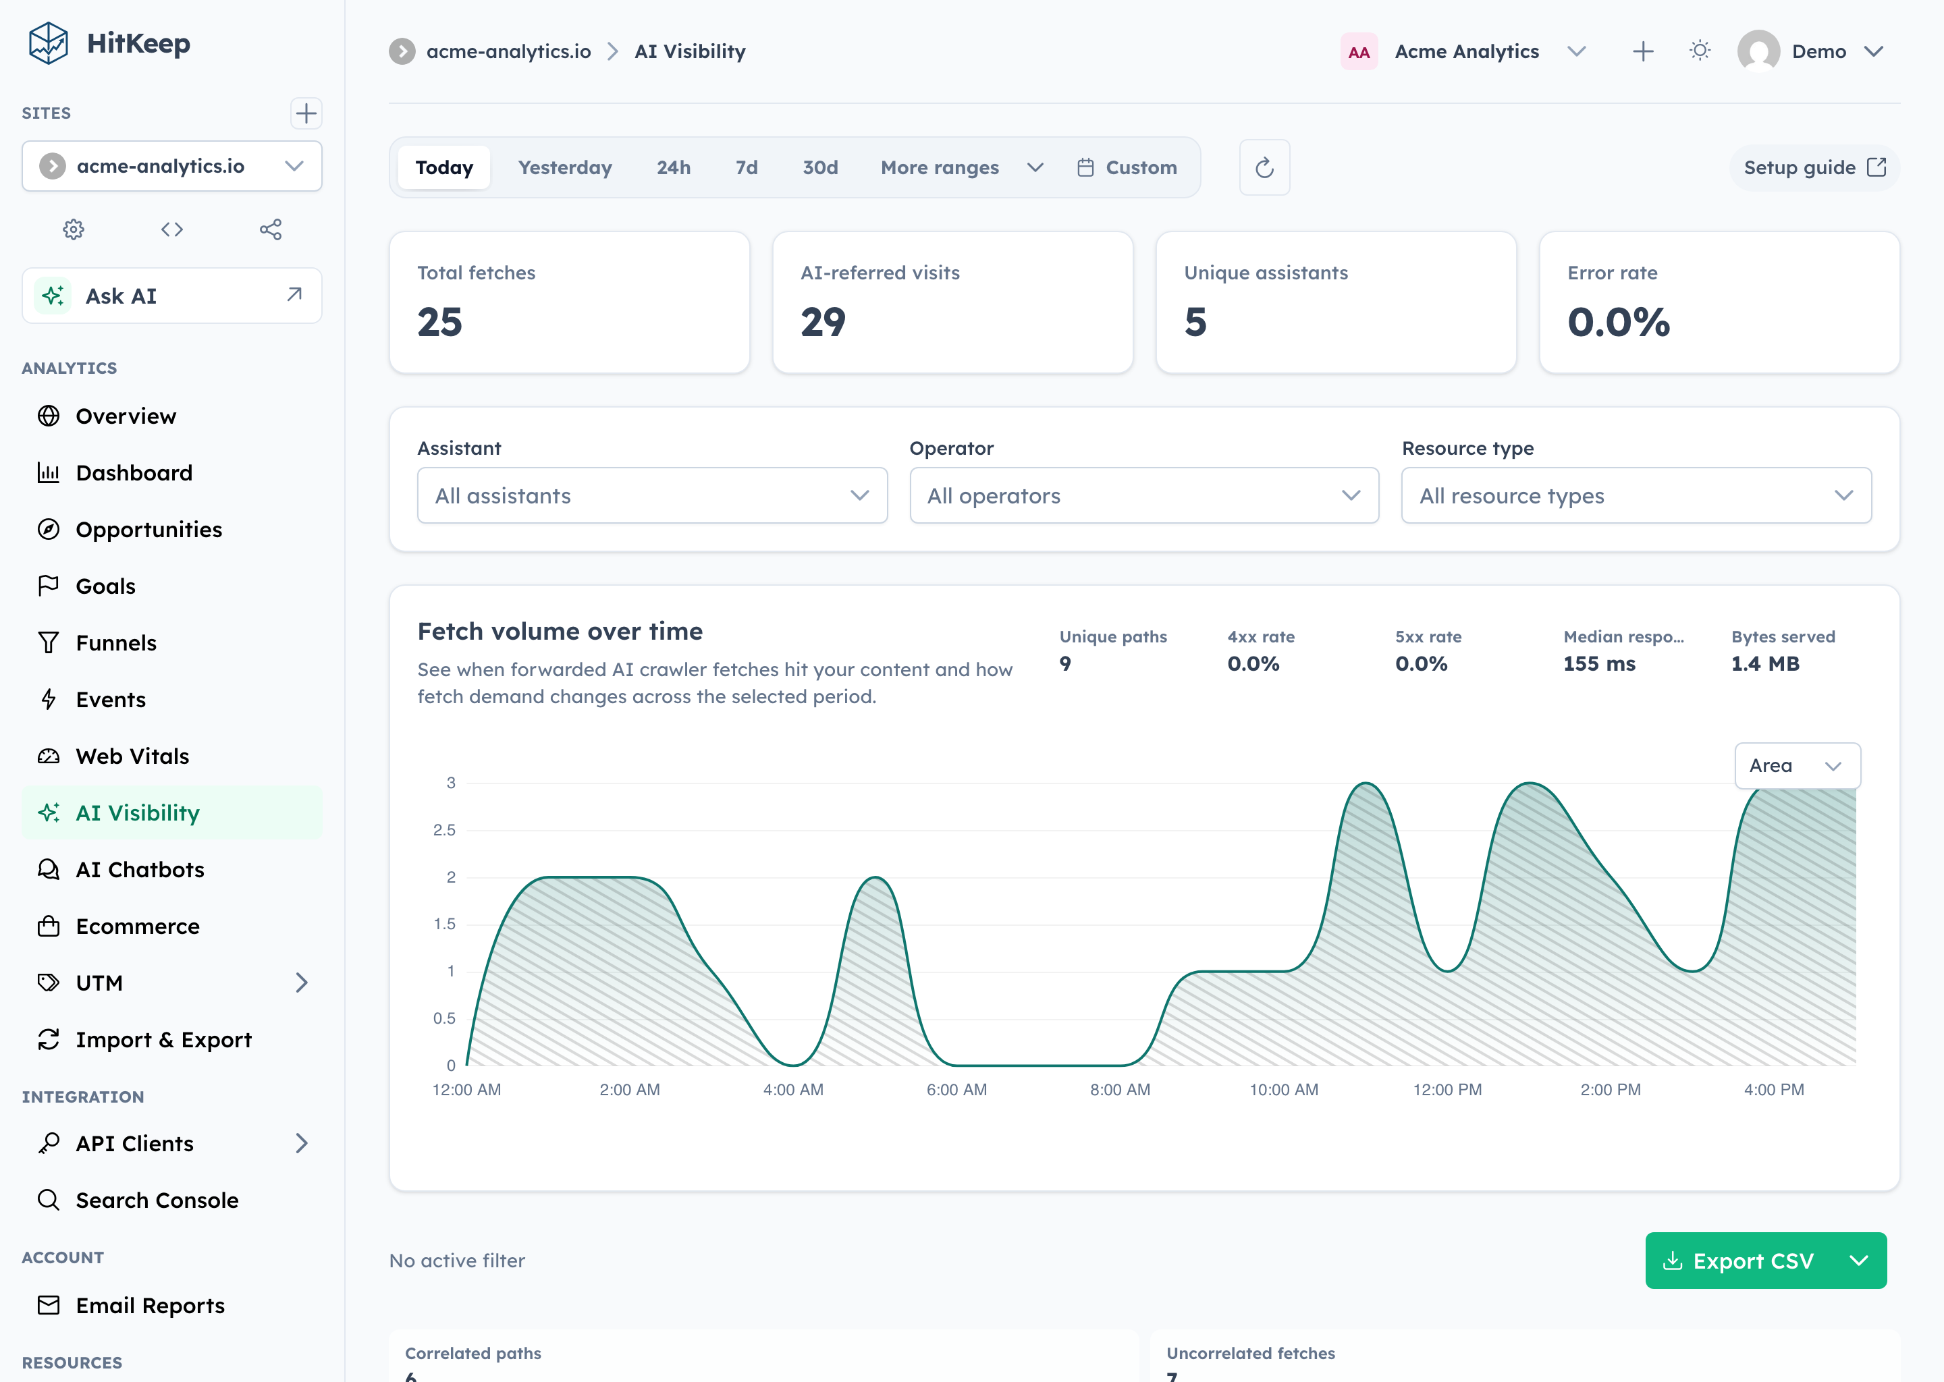Select AI Visibility in sidebar
The width and height of the screenshot is (1944, 1382).
[x=172, y=812]
